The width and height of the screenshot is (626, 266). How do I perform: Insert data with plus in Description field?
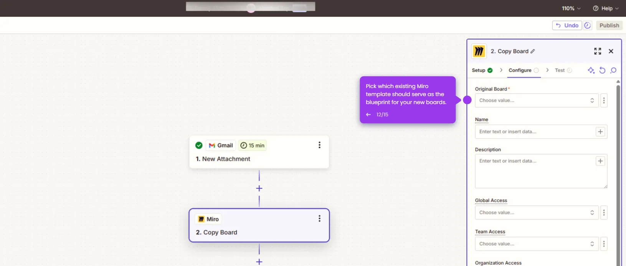pos(600,161)
